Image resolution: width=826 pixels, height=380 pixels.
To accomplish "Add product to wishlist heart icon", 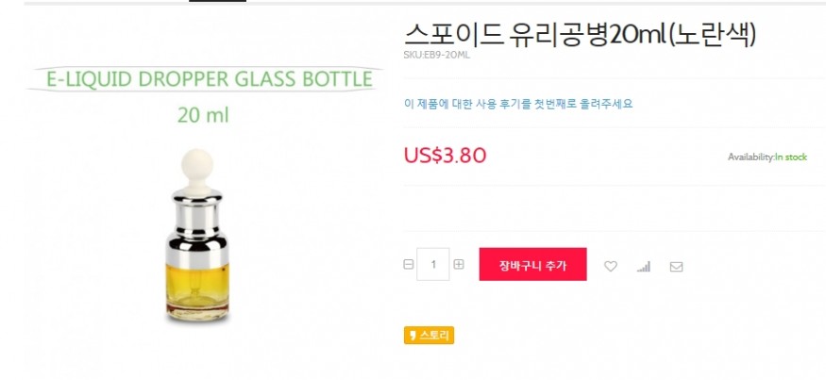I will pyautogui.click(x=611, y=266).
